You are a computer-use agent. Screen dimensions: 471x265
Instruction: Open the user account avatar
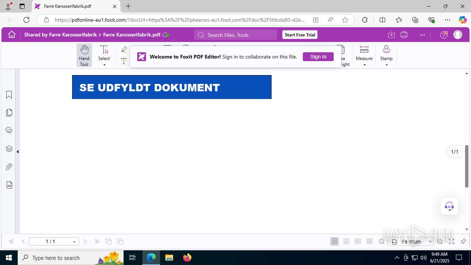[458, 35]
